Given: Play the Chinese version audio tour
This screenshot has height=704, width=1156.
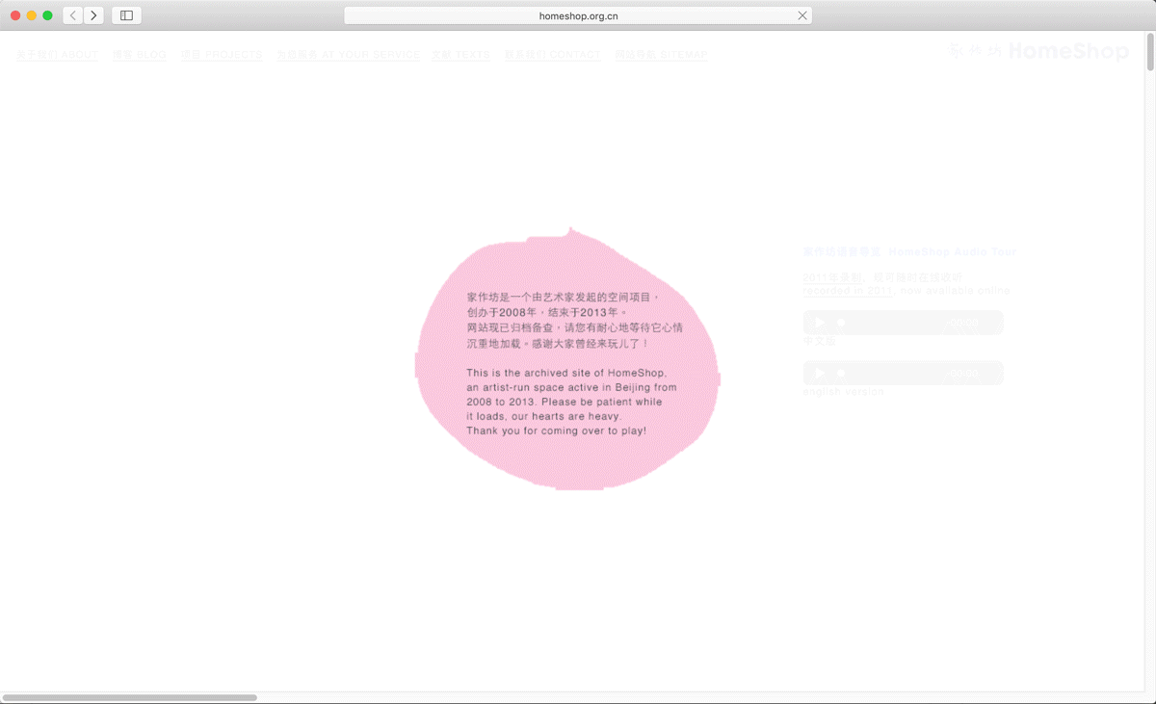Looking at the screenshot, I should point(820,323).
